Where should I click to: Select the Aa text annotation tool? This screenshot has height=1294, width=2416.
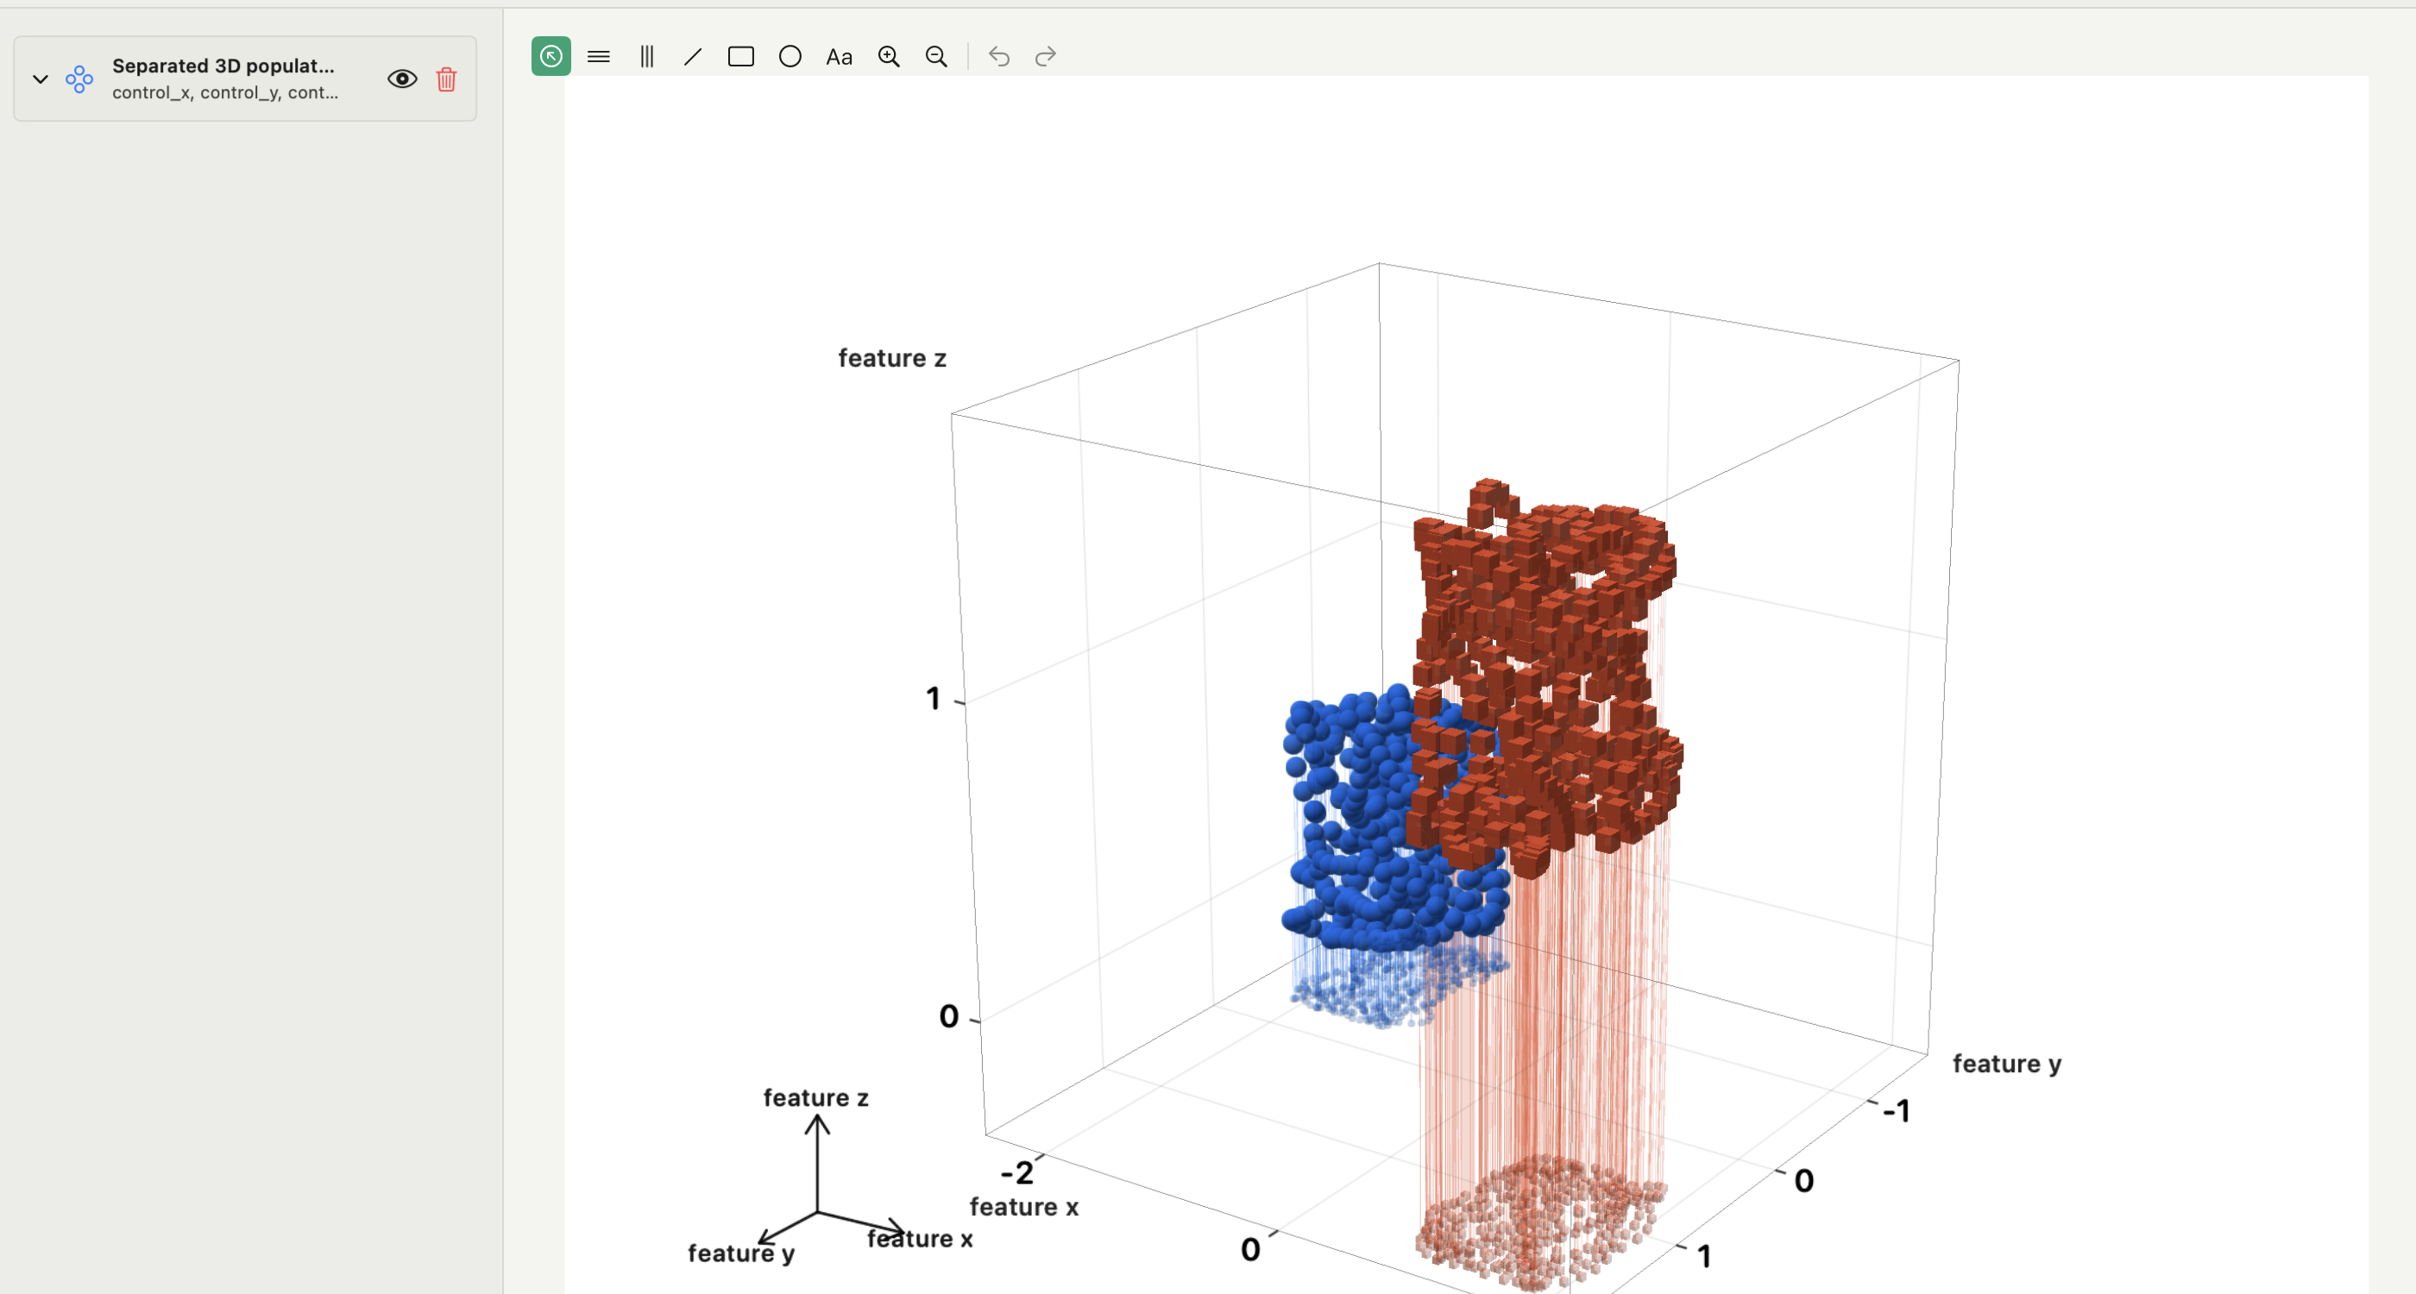[x=839, y=57]
